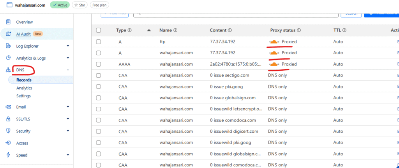Click info icon next to Content header
This screenshot has height=168, width=399.
coord(230,30)
